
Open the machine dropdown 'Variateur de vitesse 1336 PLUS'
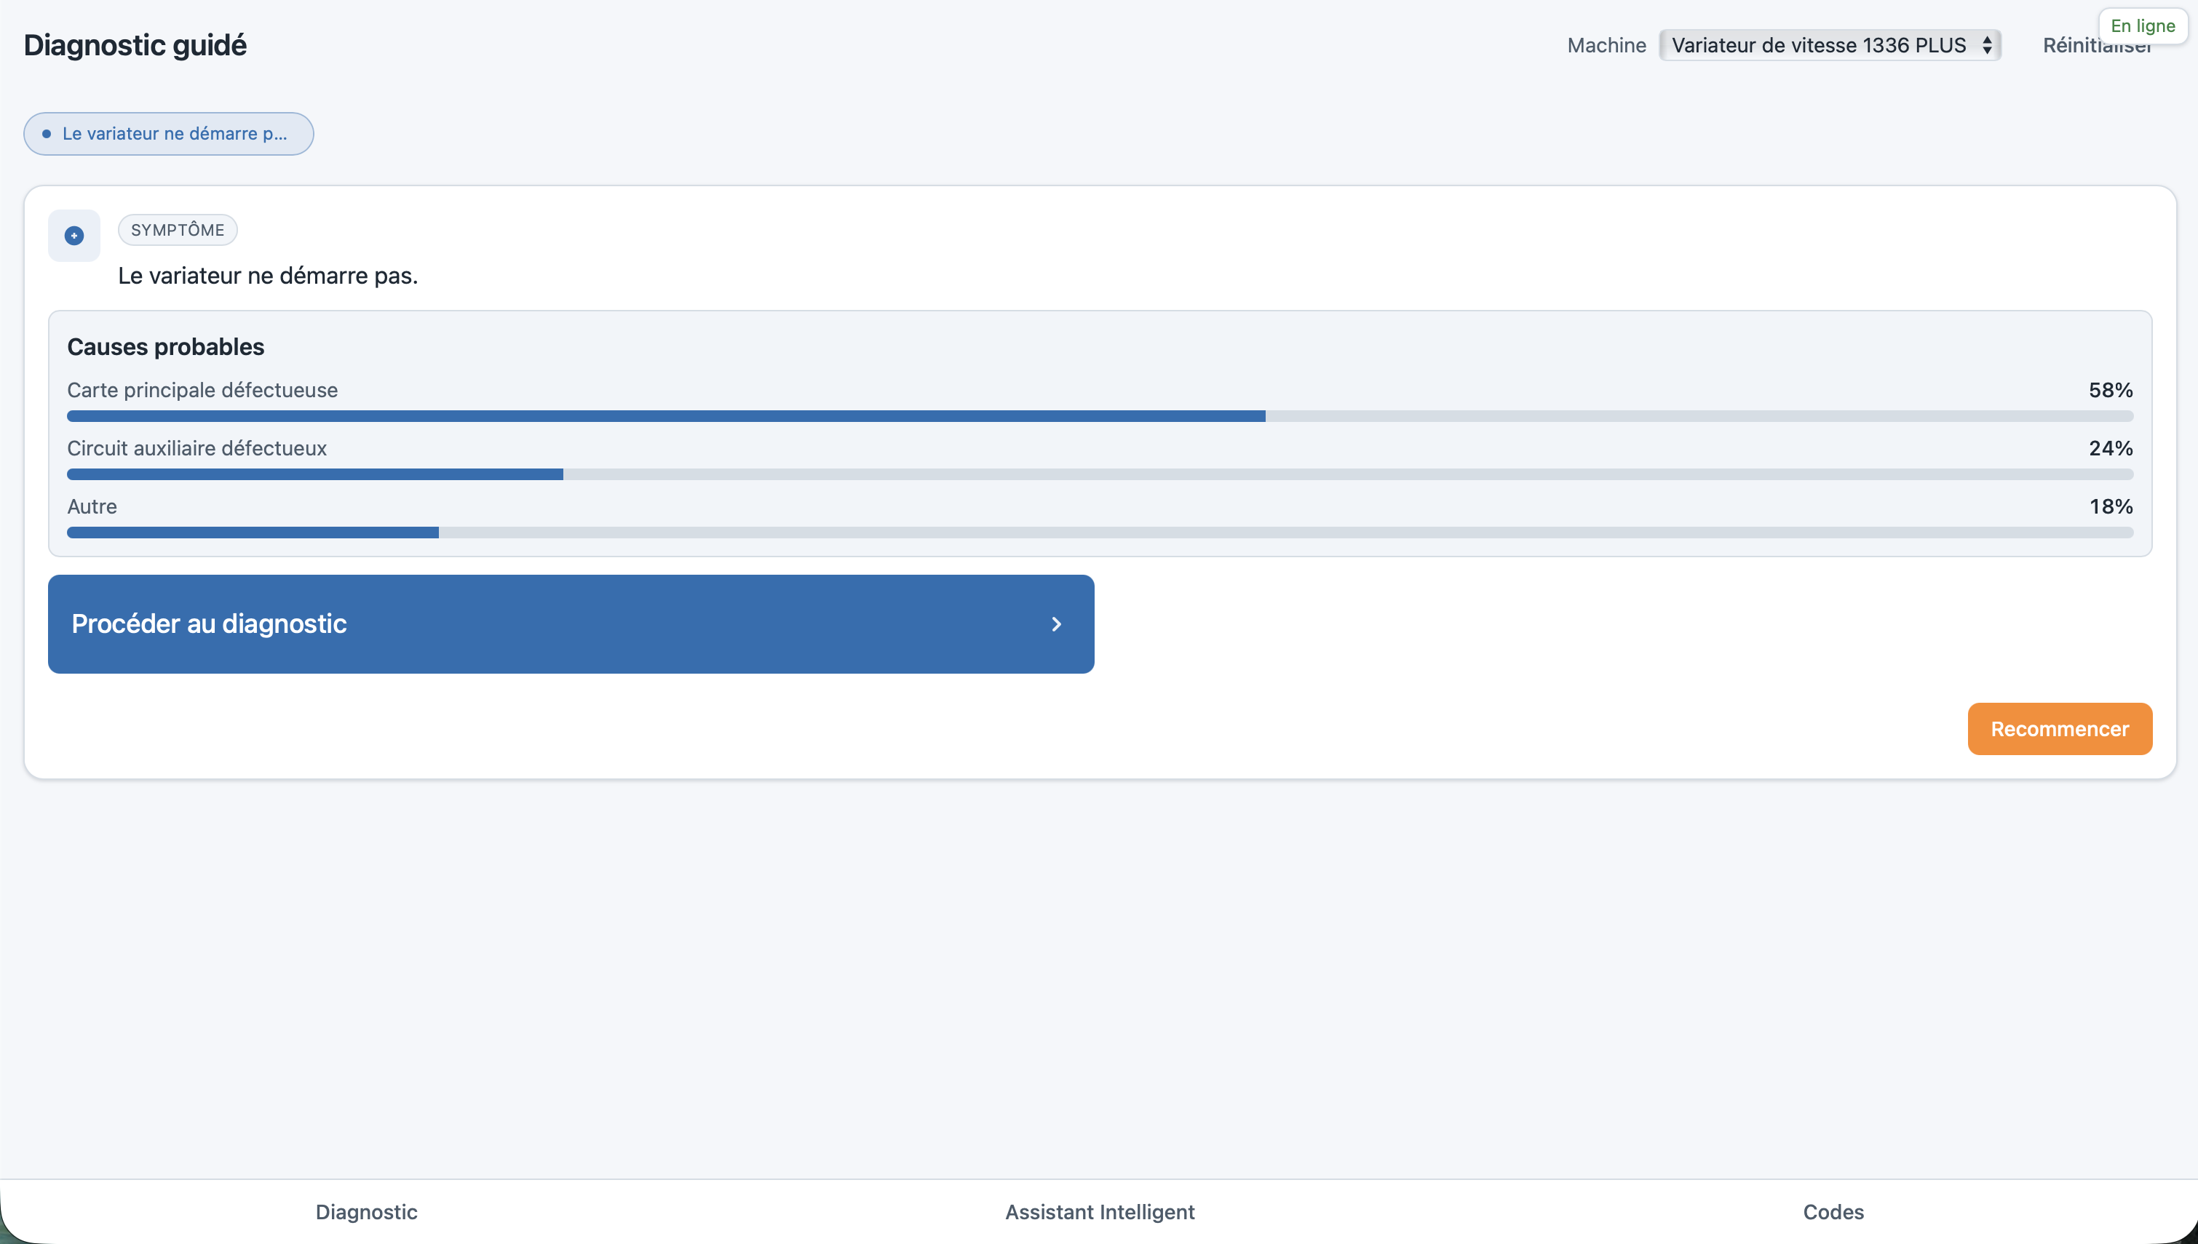pyautogui.click(x=1829, y=45)
